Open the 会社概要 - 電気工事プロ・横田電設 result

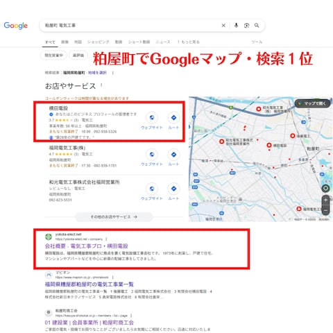[x=87, y=246]
